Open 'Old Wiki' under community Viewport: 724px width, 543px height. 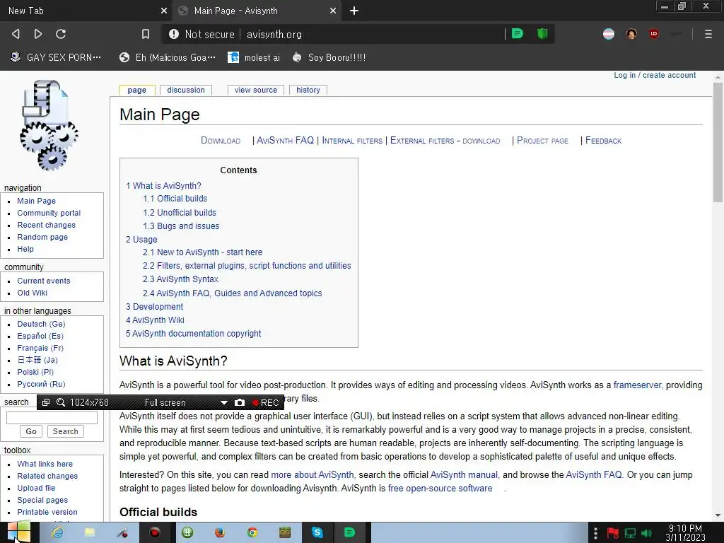click(32, 293)
